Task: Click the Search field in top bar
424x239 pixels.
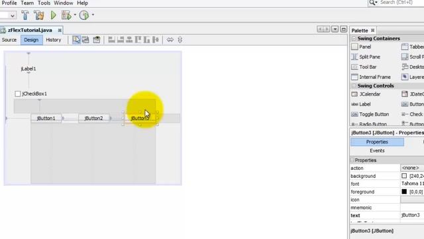Action: click(x=401, y=3)
